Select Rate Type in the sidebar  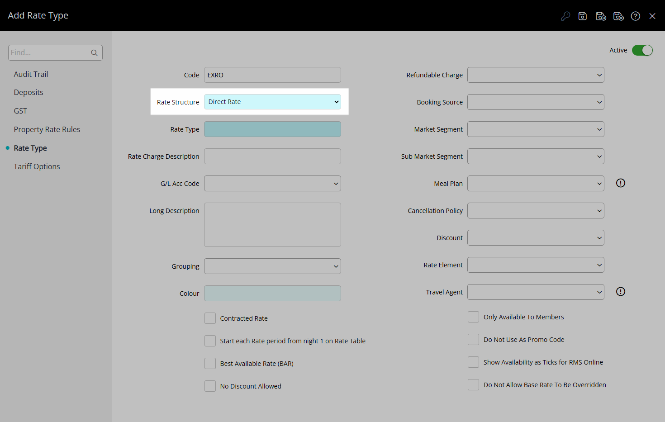[30, 148]
